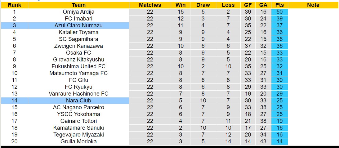The height and width of the screenshot is (148, 339).
Task: Click Fukushima United FC team name
Action: 78,66
